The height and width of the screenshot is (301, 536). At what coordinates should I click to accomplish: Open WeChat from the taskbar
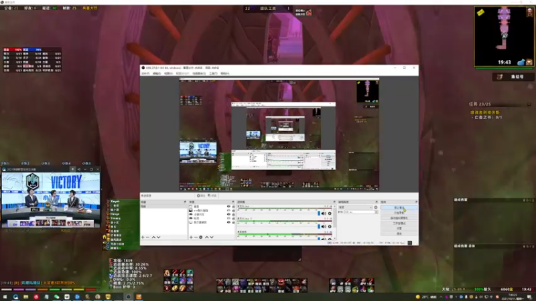click(56, 297)
